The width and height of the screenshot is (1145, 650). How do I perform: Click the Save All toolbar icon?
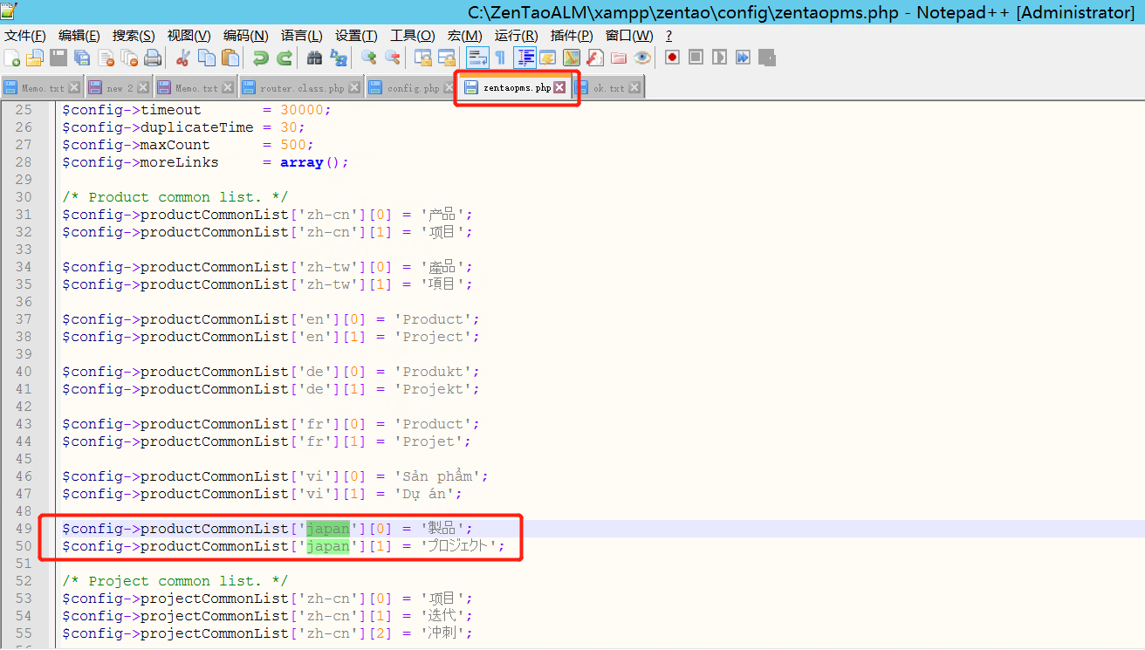(82, 58)
